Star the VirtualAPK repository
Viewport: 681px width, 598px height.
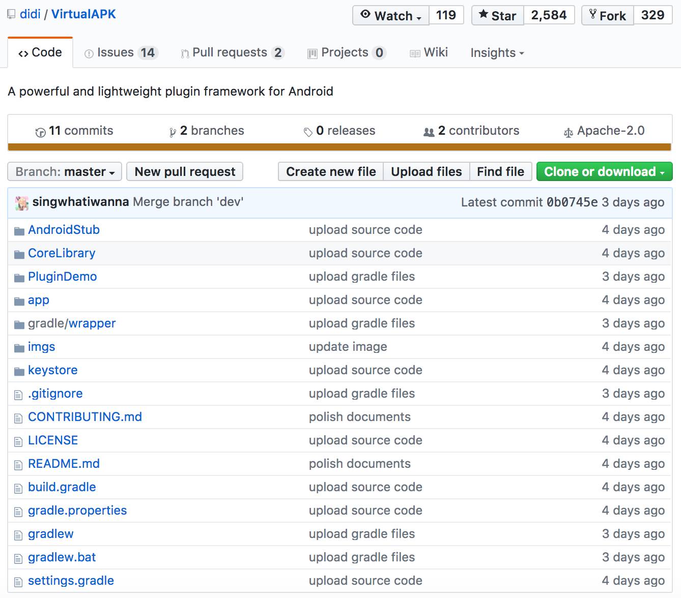click(x=498, y=15)
